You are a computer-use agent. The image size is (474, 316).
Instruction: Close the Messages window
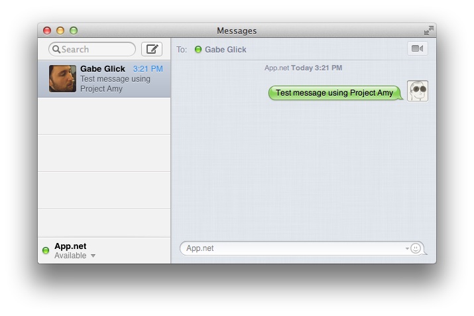click(47, 31)
